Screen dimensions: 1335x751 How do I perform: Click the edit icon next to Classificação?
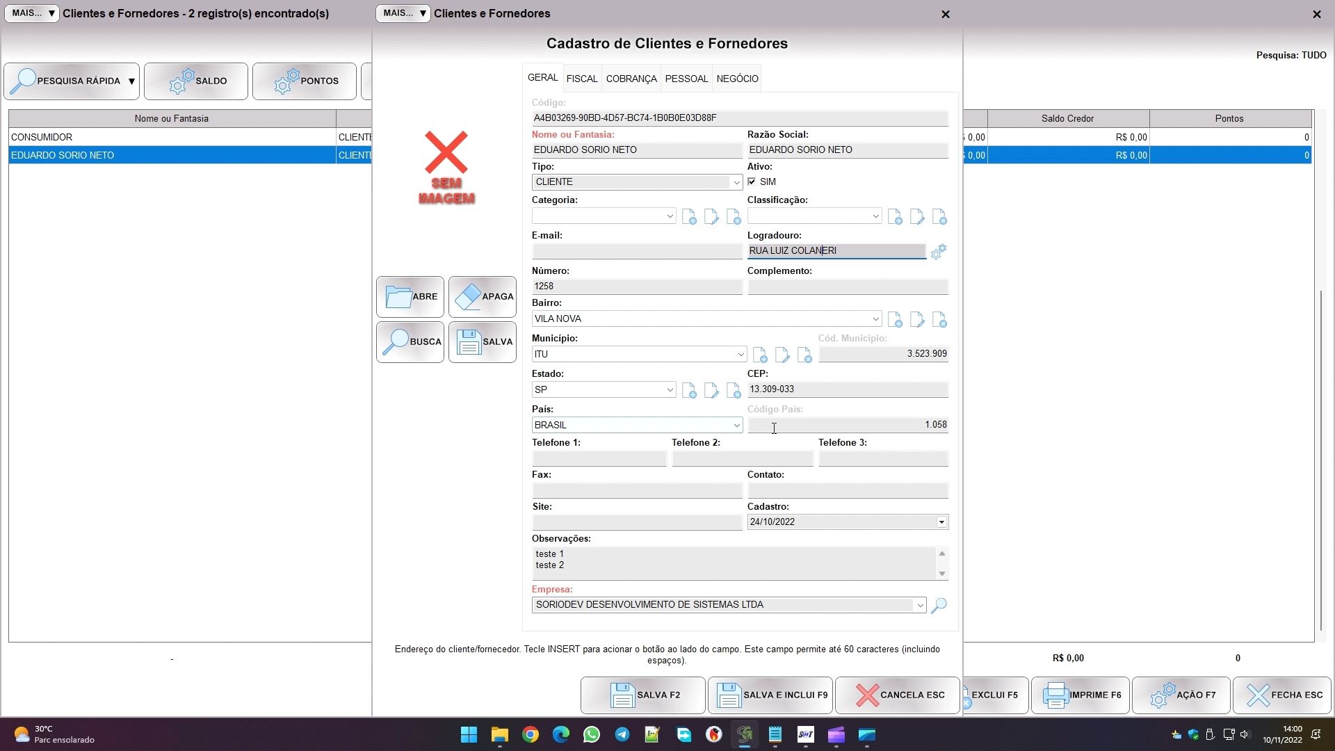coord(917,217)
